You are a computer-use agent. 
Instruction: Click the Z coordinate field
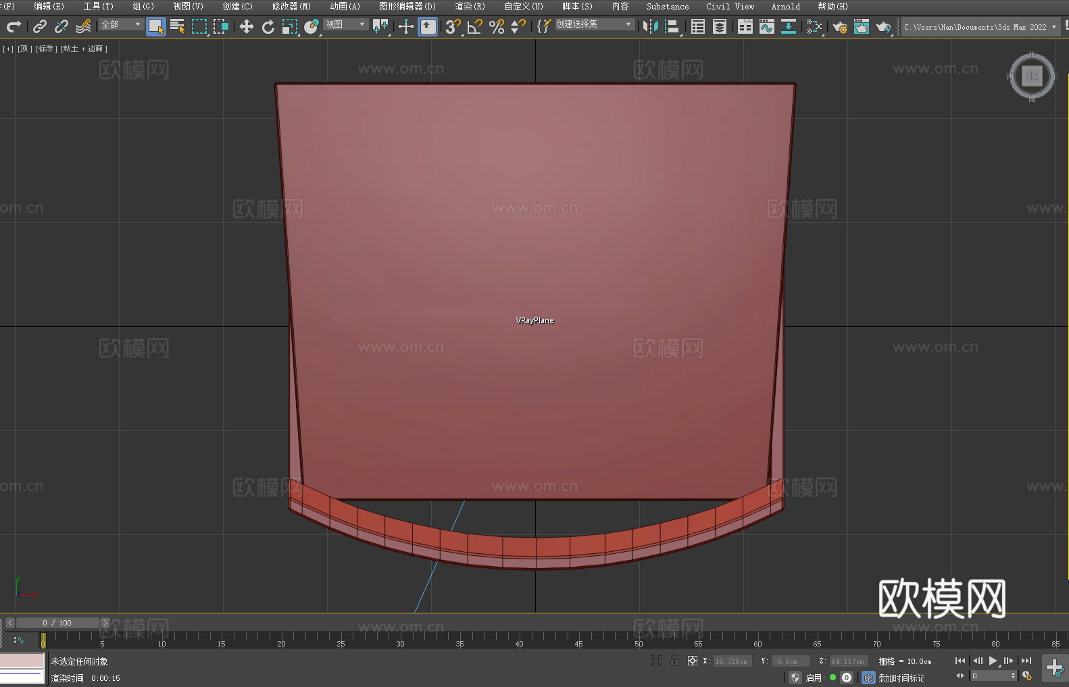point(849,661)
